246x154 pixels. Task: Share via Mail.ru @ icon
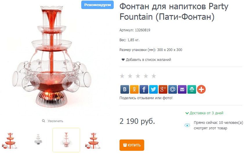[173, 89]
